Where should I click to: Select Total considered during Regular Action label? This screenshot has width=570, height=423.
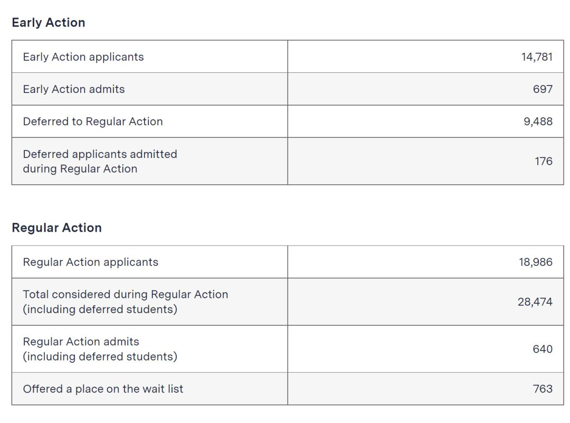pos(126,295)
